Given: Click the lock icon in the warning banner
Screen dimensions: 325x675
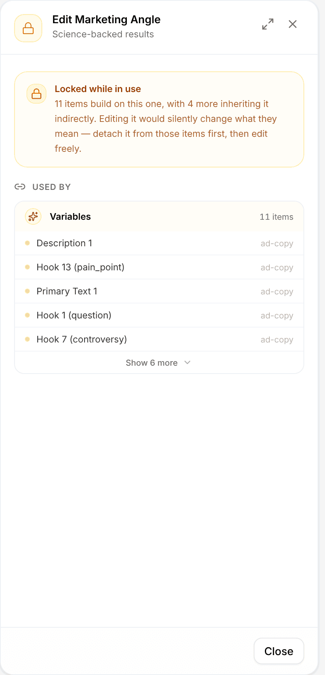Looking at the screenshot, I should point(36,94).
